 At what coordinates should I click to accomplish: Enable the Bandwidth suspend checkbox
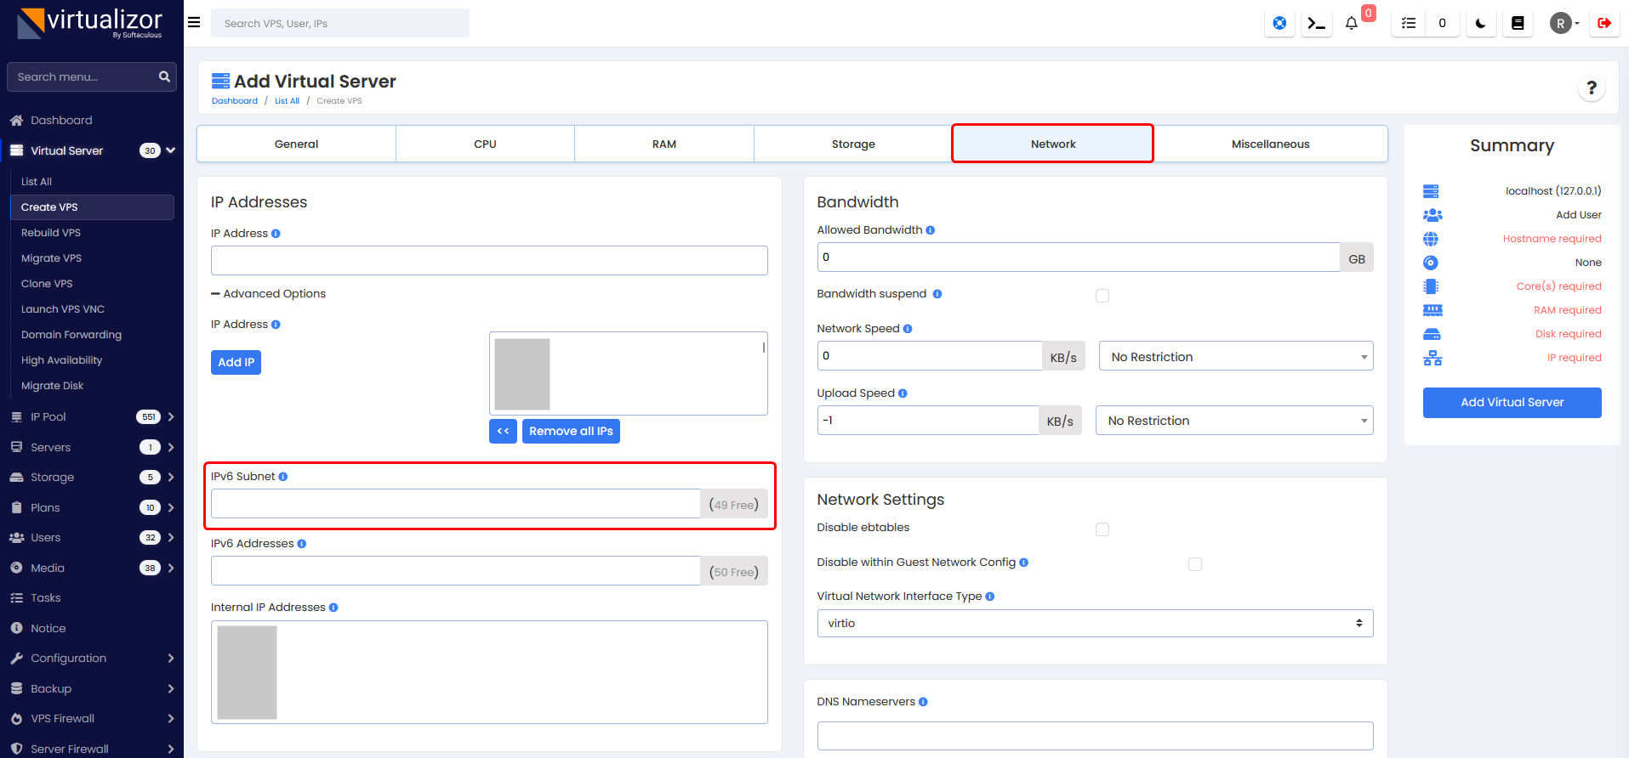tap(1102, 296)
